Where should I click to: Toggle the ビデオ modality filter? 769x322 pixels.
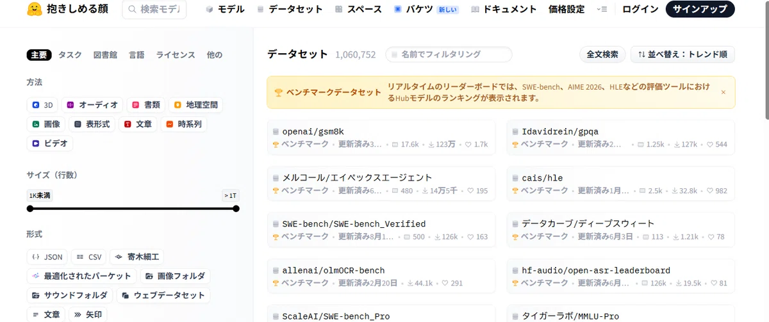pos(50,143)
